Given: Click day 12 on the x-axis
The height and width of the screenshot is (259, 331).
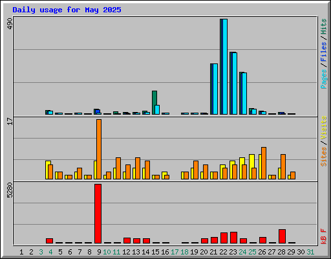Looking at the screenshot, I should click(126, 252).
